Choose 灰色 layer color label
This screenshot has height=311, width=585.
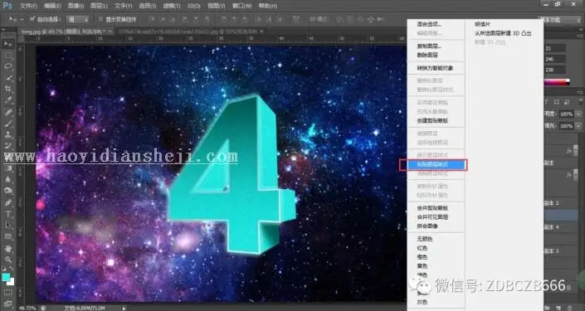click(x=422, y=303)
